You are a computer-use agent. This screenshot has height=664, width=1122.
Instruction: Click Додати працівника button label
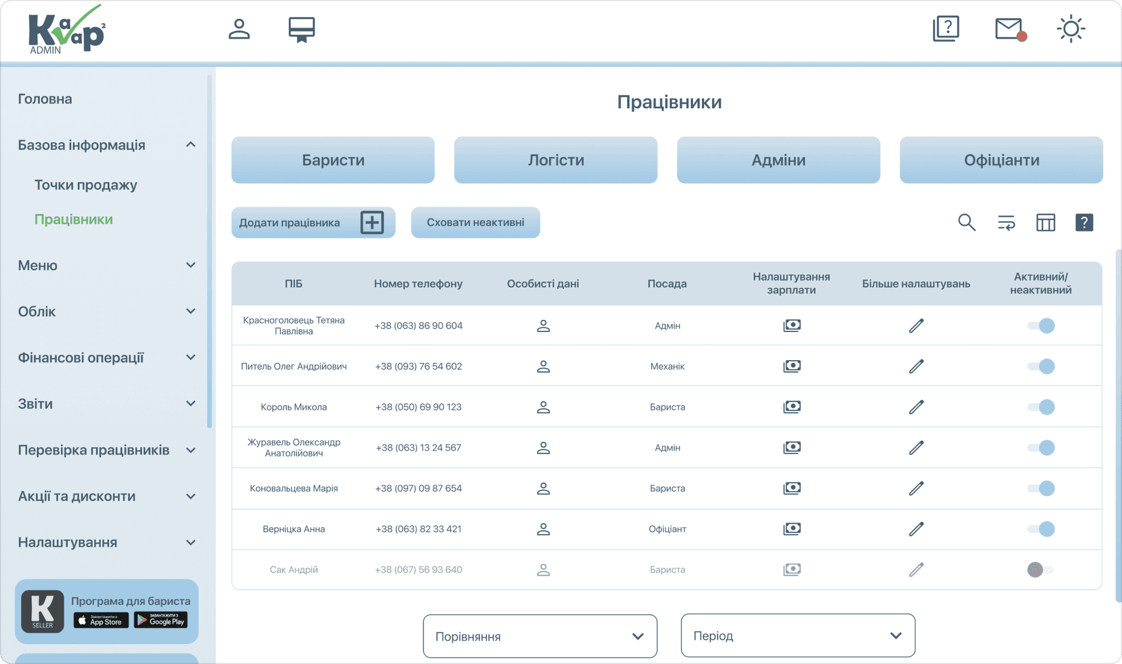click(289, 223)
